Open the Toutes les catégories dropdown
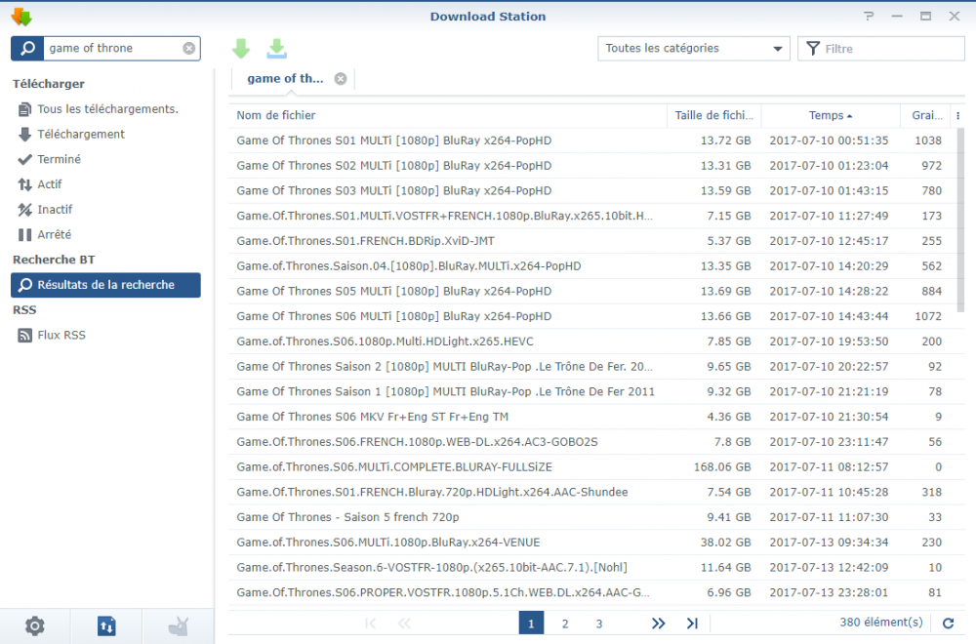 coord(693,48)
